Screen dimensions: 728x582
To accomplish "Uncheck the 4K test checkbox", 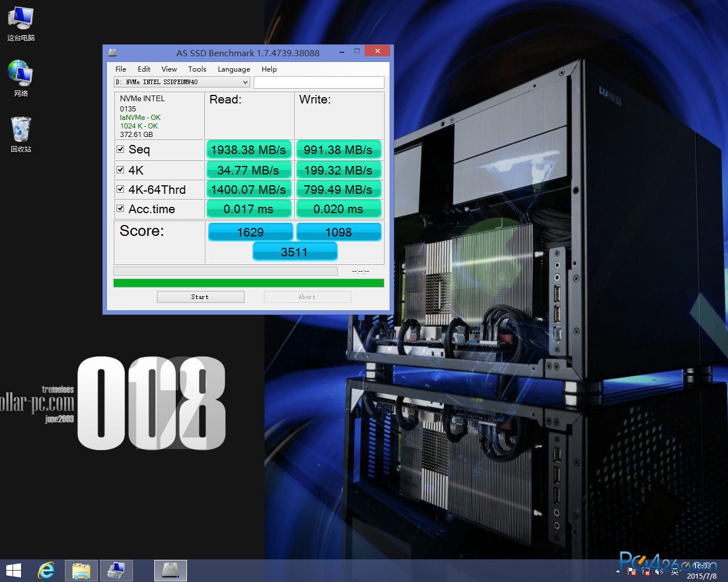I will pos(121,169).
